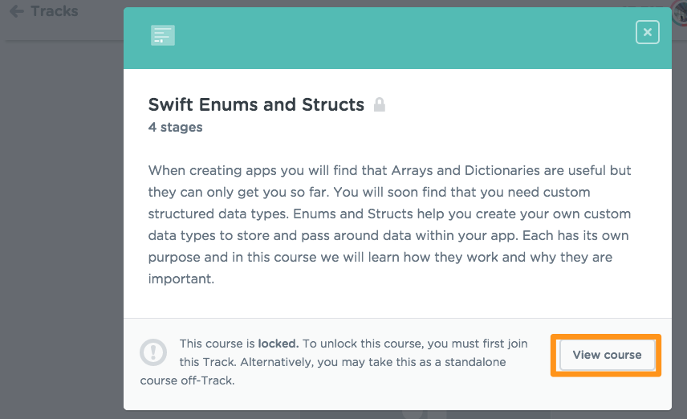Click the lock icon beside course title
The width and height of the screenshot is (687, 419).
[x=380, y=104]
